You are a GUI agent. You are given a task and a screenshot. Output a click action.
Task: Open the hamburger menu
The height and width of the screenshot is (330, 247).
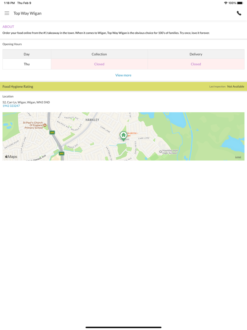(7, 13)
